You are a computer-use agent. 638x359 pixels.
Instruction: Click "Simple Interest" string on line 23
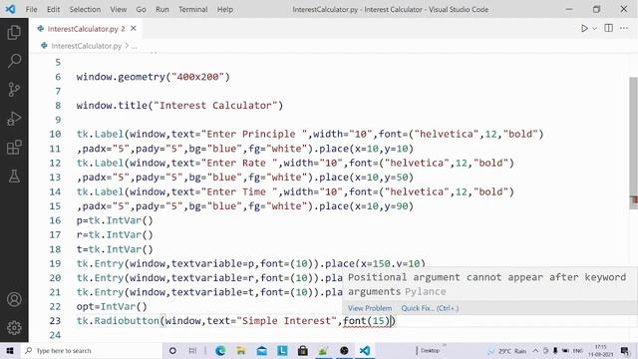[x=287, y=321]
